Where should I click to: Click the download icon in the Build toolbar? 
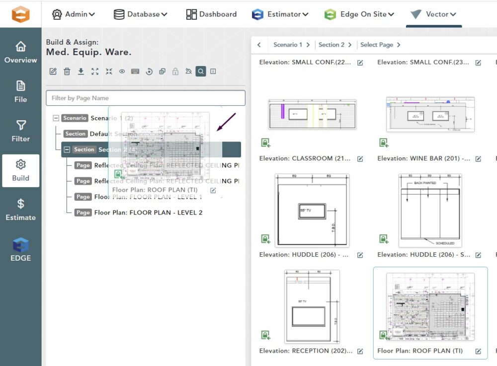(x=81, y=72)
